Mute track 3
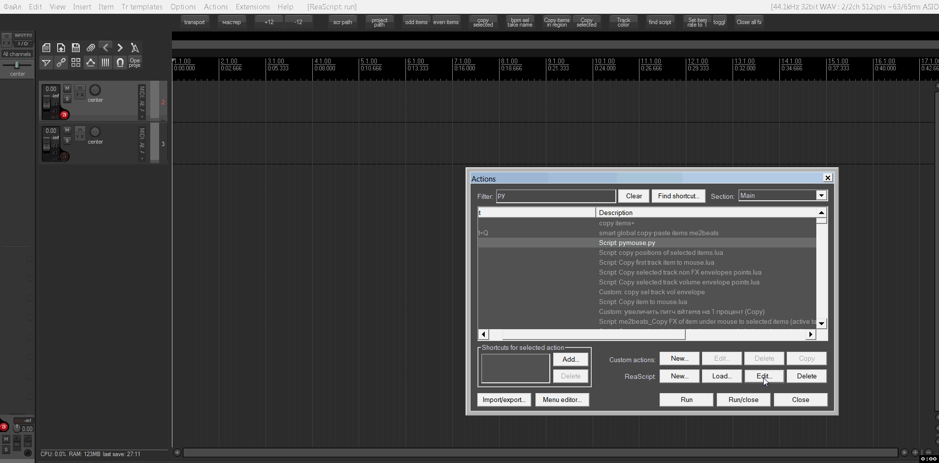This screenshot has width=939, height=463. 67,130
